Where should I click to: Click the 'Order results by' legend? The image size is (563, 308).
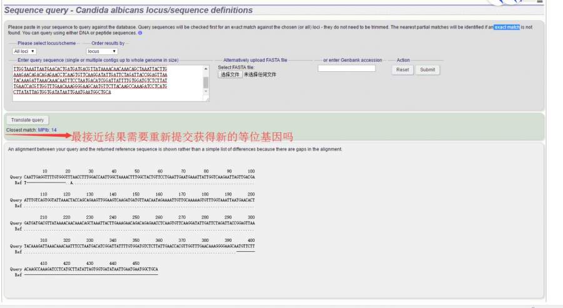108,43
